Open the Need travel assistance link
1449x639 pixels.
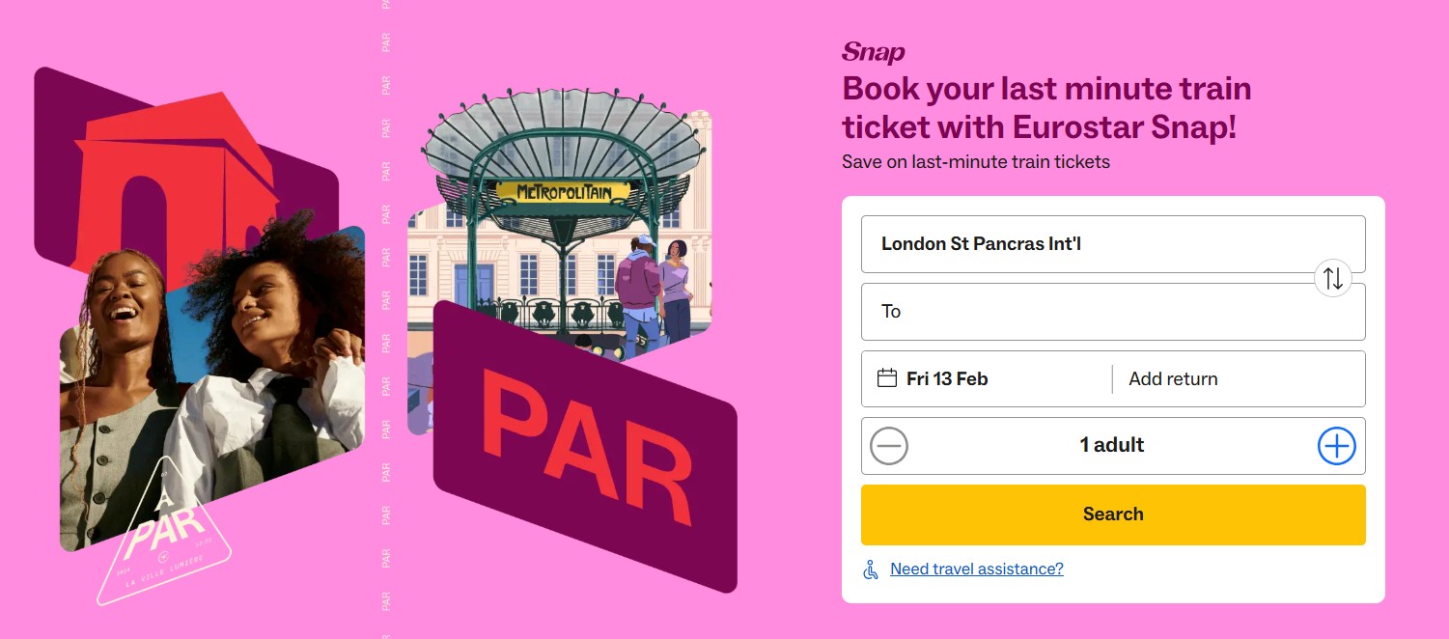click(975, 569)
